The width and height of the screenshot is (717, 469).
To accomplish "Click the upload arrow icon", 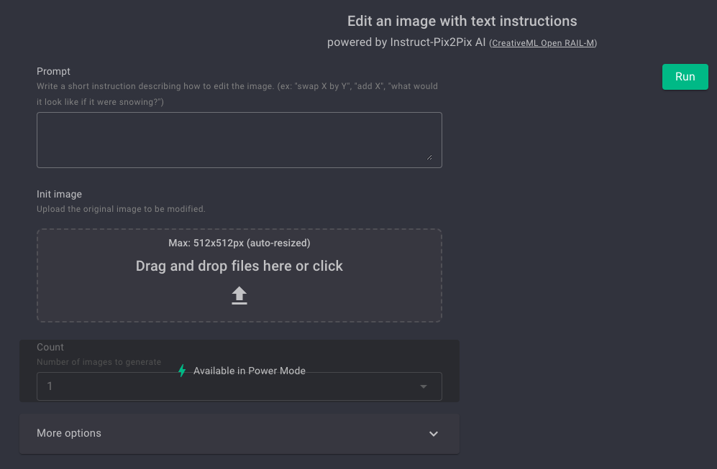I will point(239,295).
